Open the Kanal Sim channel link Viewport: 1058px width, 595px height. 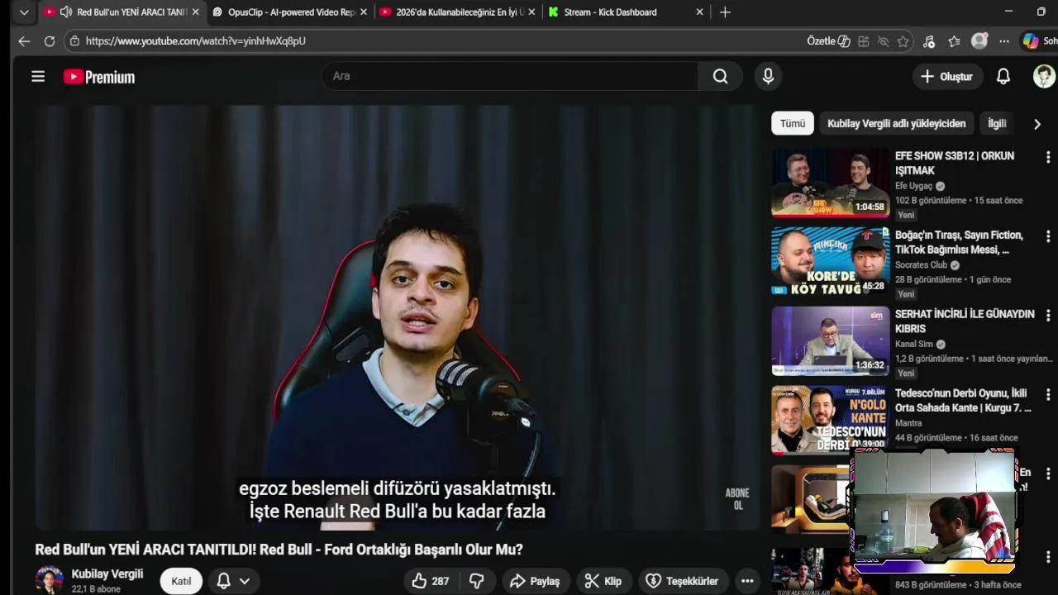pos(914,344)
